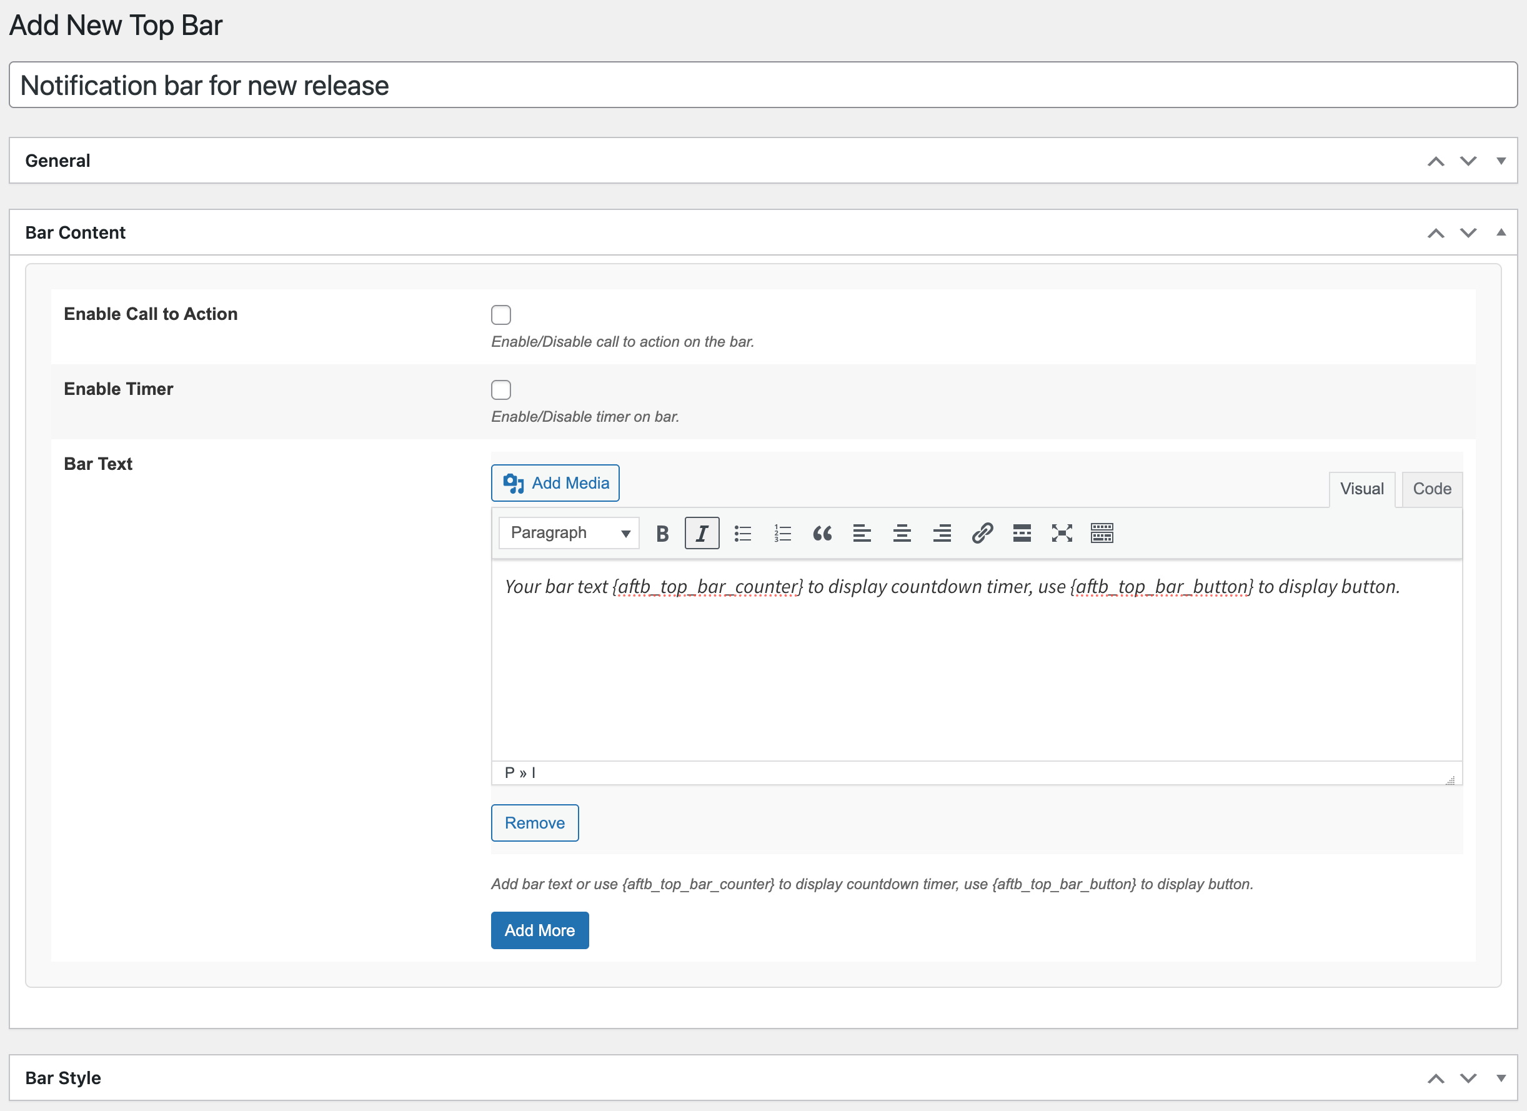Toggle the keyboard shortcuts toolbar icon
This screenshot has width=1527, height=1111.
[1101, 532]
